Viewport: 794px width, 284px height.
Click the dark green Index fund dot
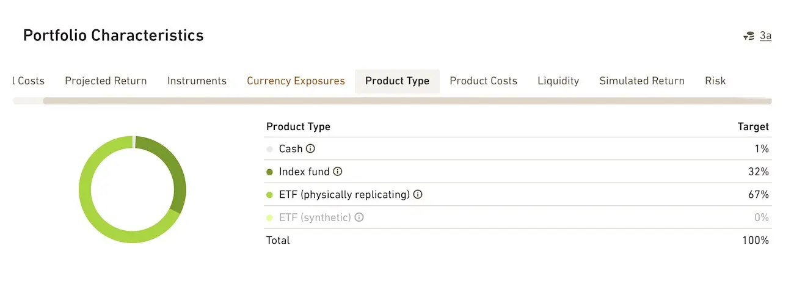click(x=270, y=172)
